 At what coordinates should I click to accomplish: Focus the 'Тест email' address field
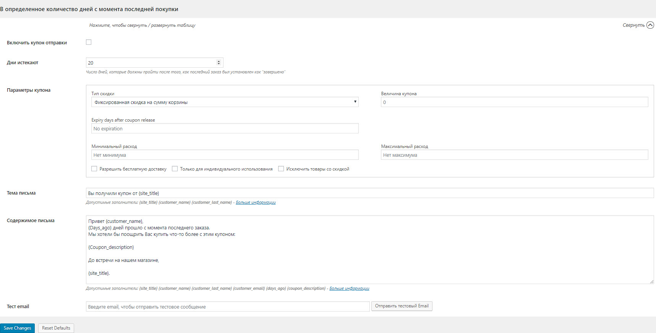click(228, 307)
